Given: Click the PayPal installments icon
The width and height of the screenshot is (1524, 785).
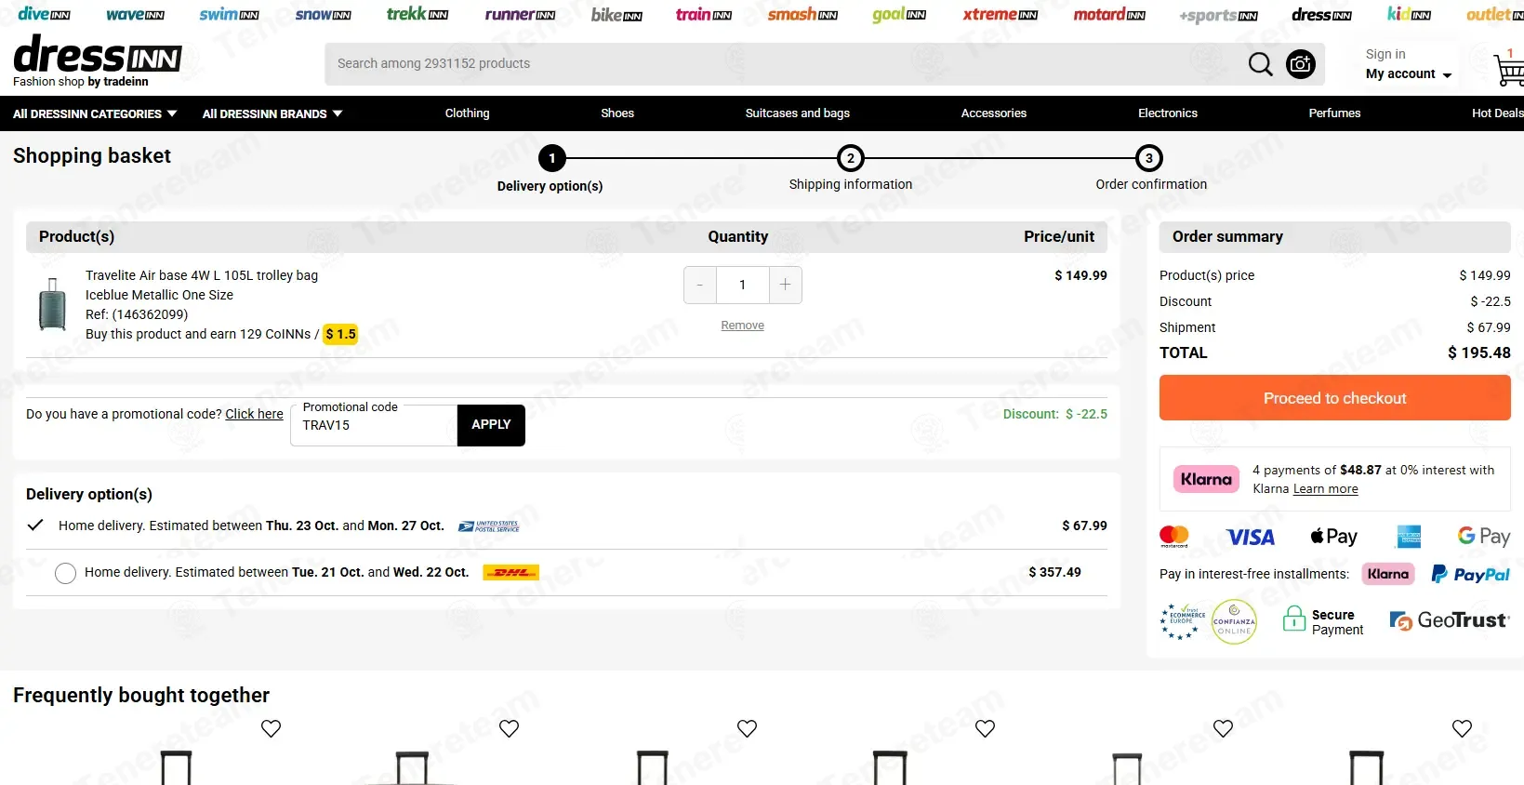Looking at the screenshot, I should click(x=1469, y=575).
